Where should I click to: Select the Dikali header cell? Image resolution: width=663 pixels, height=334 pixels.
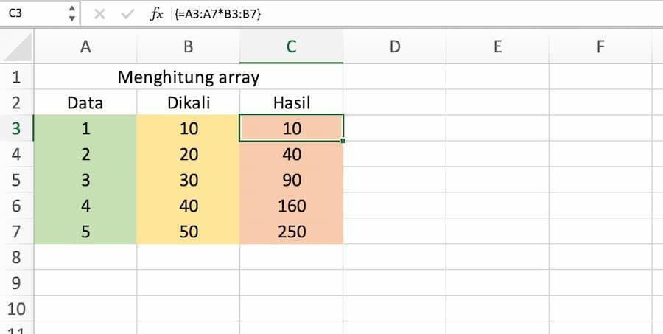[189, 102]
